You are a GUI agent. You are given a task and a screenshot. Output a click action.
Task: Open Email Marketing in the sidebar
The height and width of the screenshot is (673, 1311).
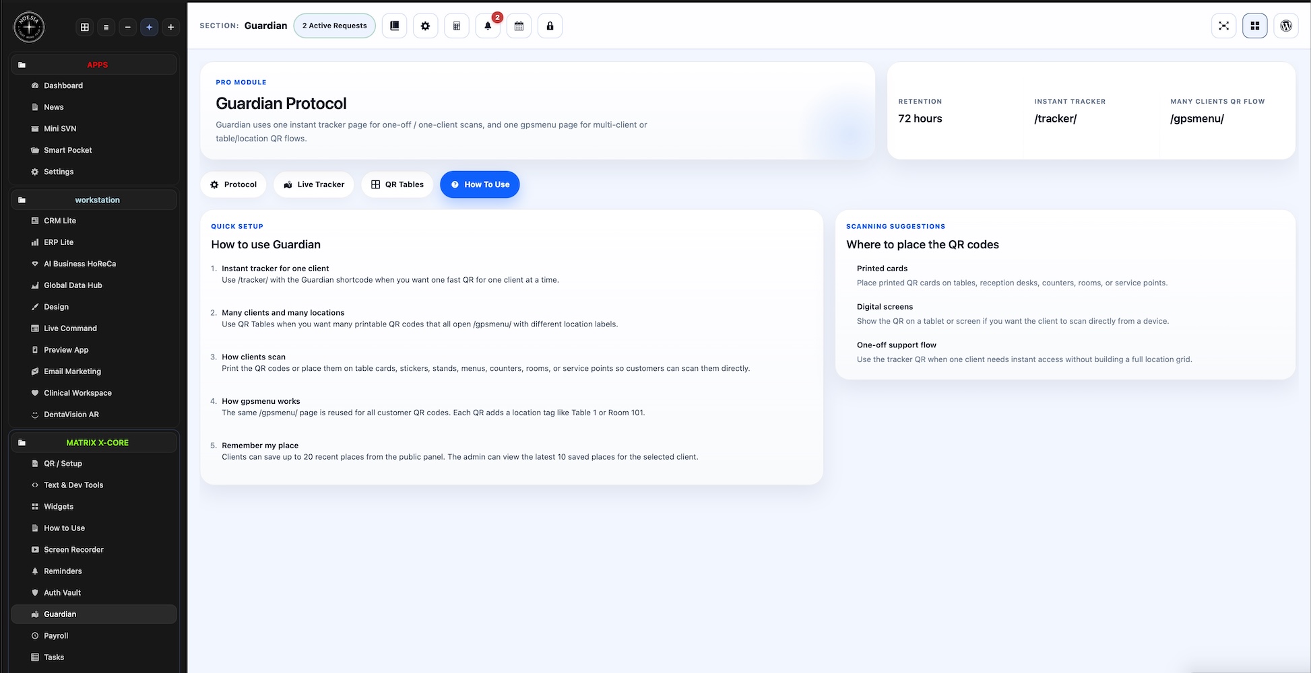pyautogui.click(x=94, y=371)
